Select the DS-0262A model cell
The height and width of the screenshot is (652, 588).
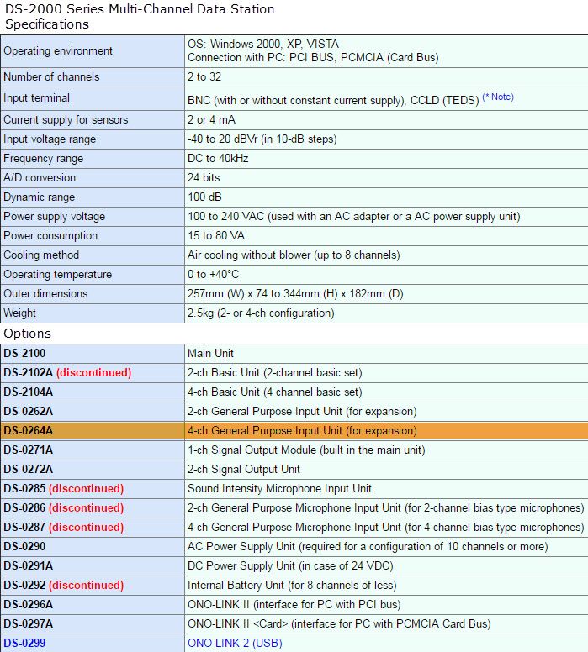93,411
